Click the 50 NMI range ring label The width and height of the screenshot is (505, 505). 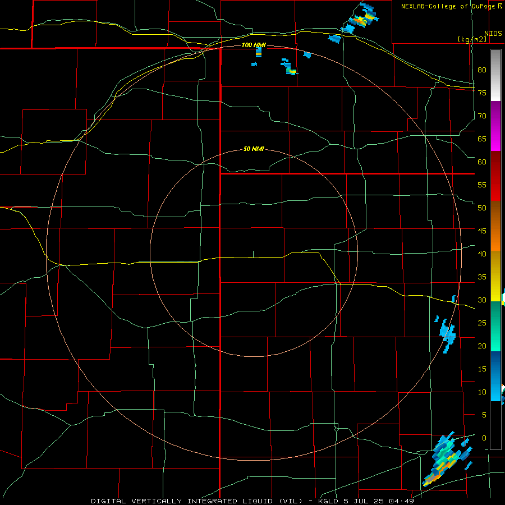click(x=254, y=149)
